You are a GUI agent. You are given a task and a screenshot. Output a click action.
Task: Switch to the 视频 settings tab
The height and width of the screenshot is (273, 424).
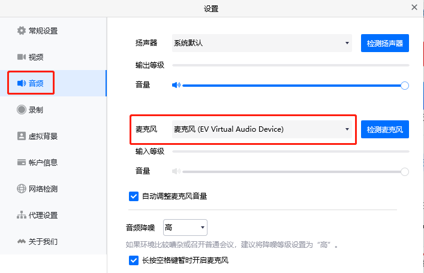36,57
